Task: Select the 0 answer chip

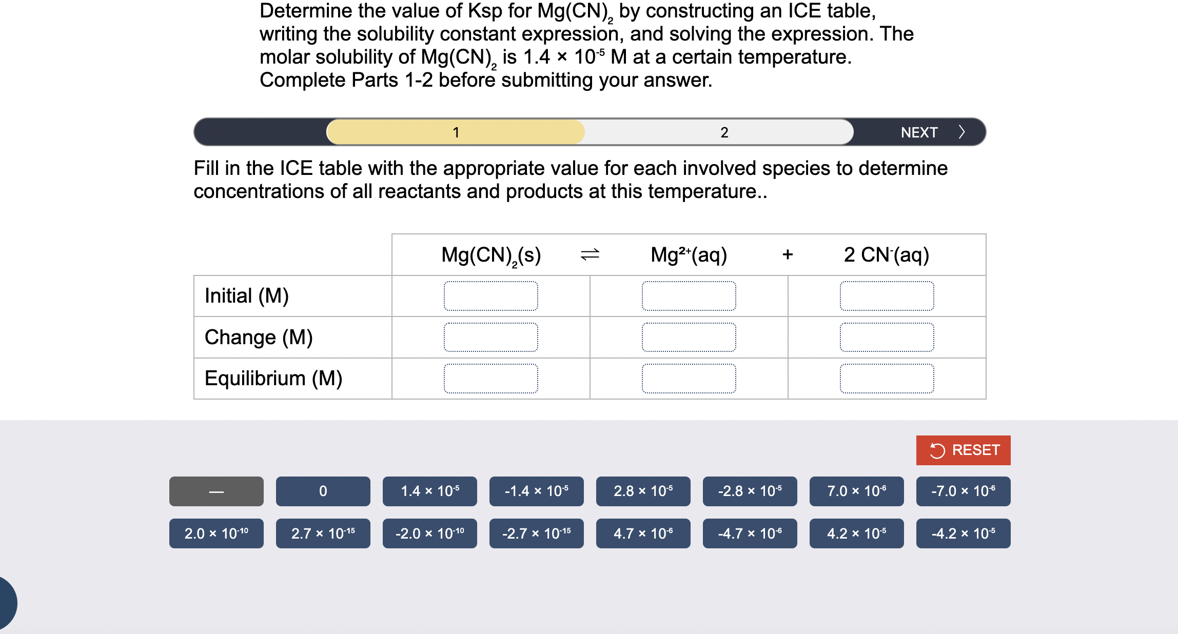Action: [323, 491]
